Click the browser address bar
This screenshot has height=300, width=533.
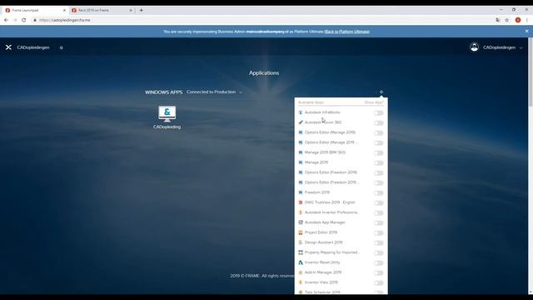pos(262,20)
